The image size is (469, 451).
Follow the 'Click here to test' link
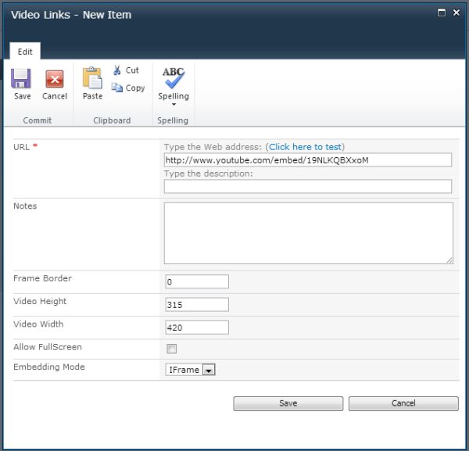pyautogui.click(x=305, y=147)
